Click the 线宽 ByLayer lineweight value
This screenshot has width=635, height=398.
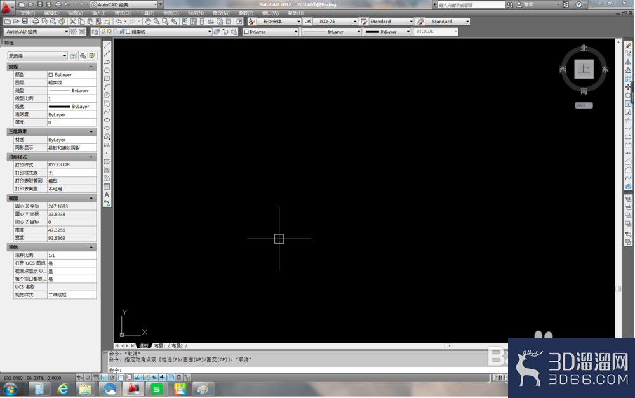pos(71,107)
